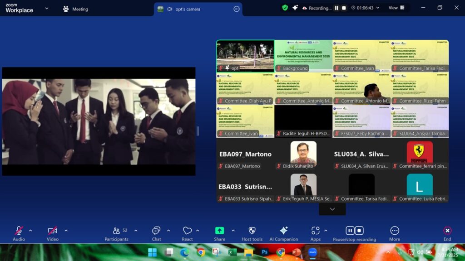Turn on camera with Video button
465x261 pixels.
point(53,231)
